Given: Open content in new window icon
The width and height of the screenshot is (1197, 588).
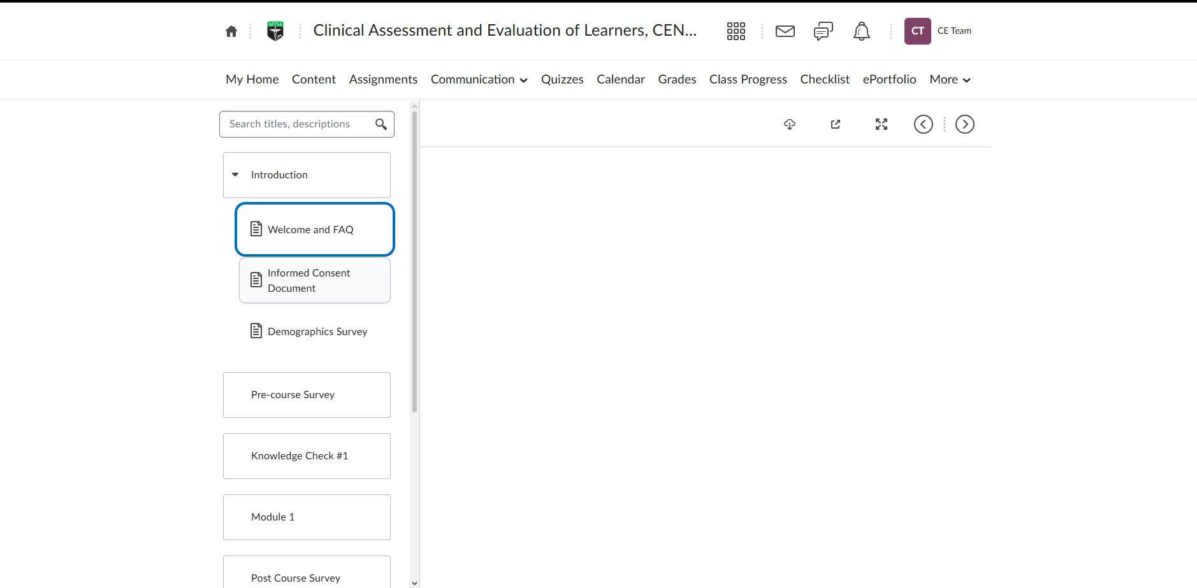Looking at the screenshot, I should (x=836, y=124).
